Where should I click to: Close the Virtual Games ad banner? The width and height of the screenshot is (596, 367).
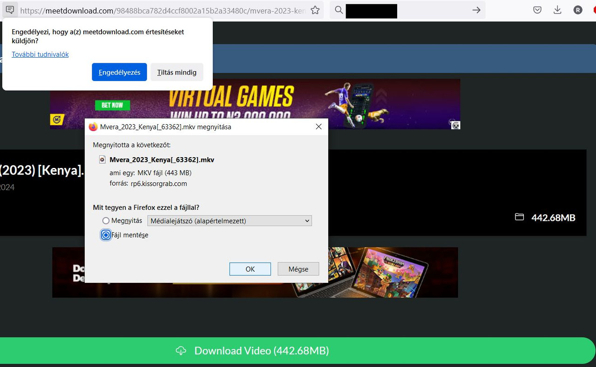(x=456, y=125)
